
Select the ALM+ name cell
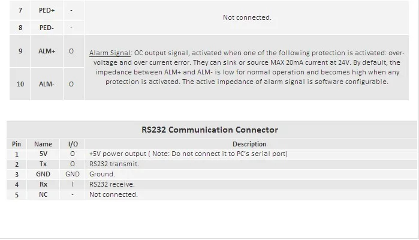point(47,51)
